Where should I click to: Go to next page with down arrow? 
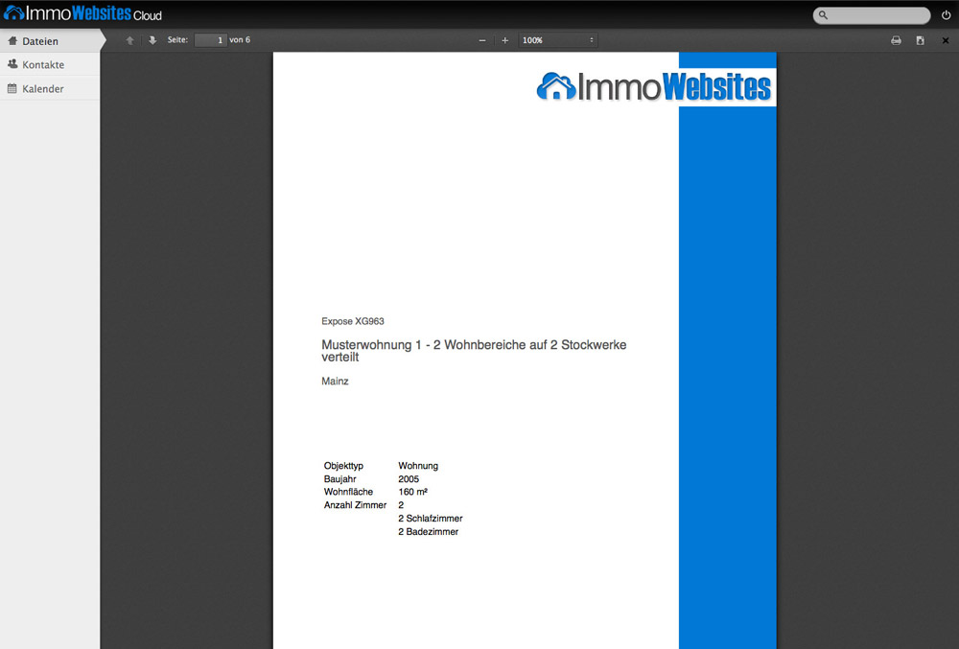[x=152, y=40]
